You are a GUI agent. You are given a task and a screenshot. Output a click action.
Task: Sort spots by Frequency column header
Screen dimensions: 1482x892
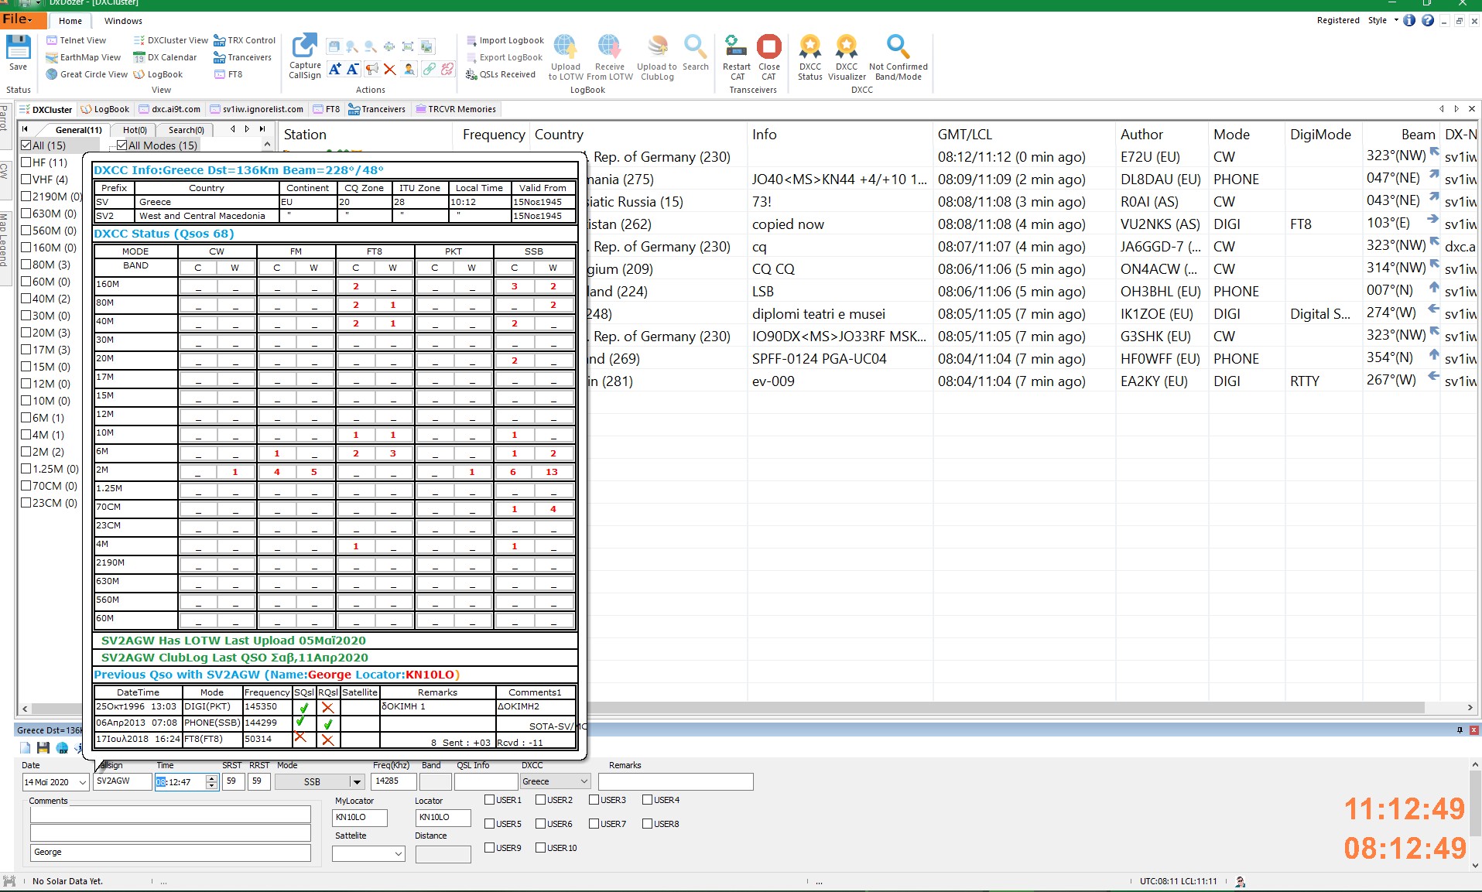[x=493, y=135]
